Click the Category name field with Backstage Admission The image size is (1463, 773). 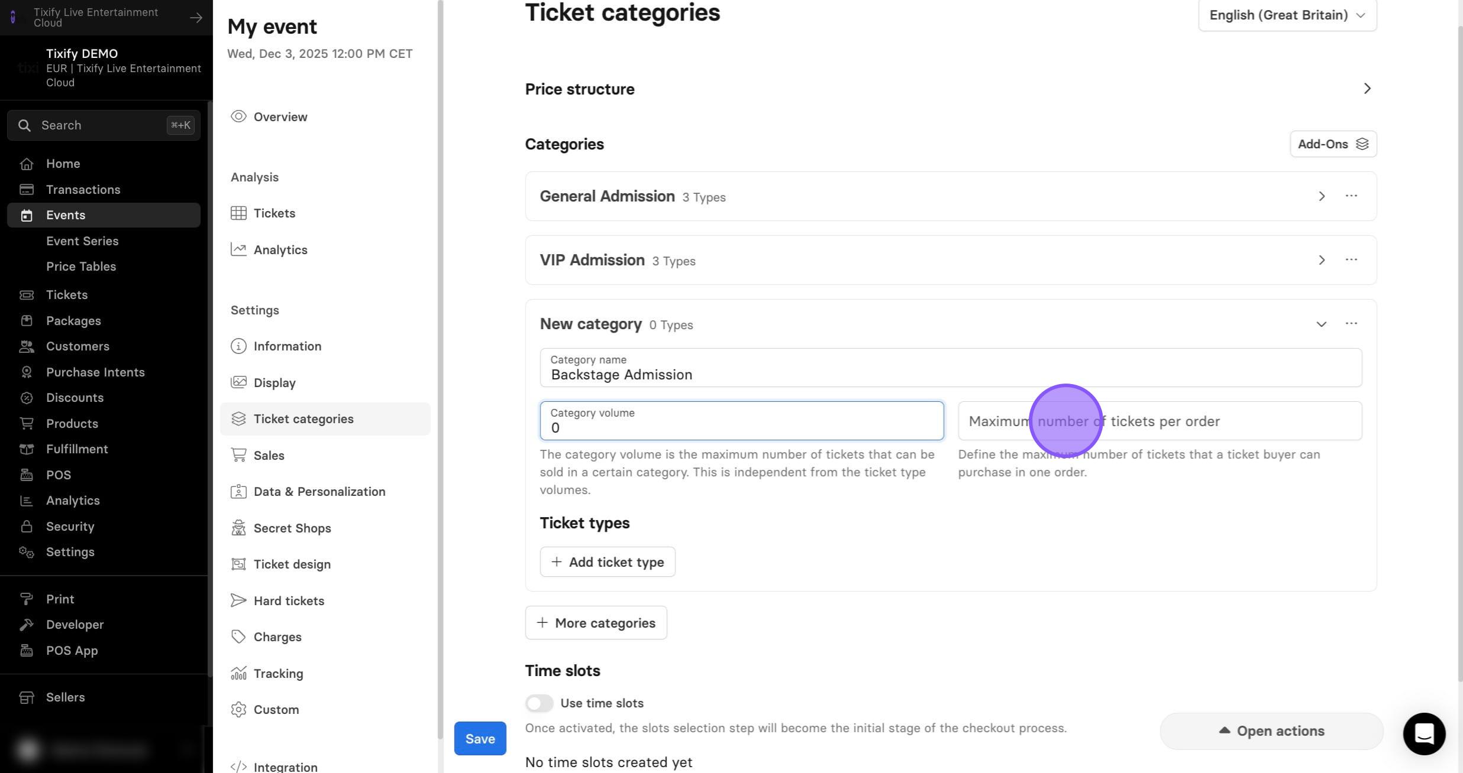951,368
